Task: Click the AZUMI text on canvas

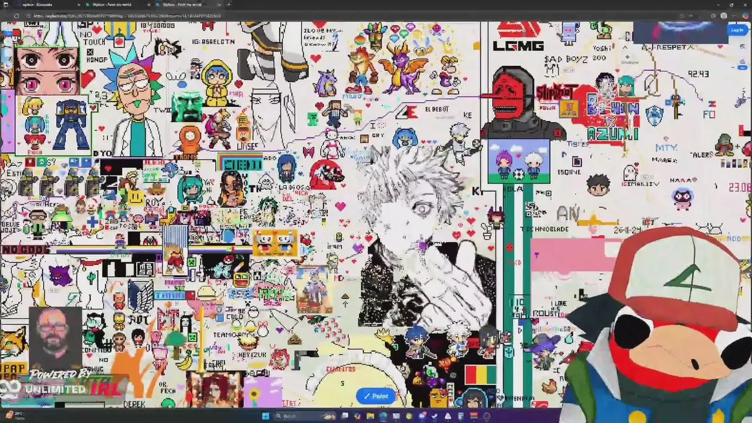Action: [612, 134]
